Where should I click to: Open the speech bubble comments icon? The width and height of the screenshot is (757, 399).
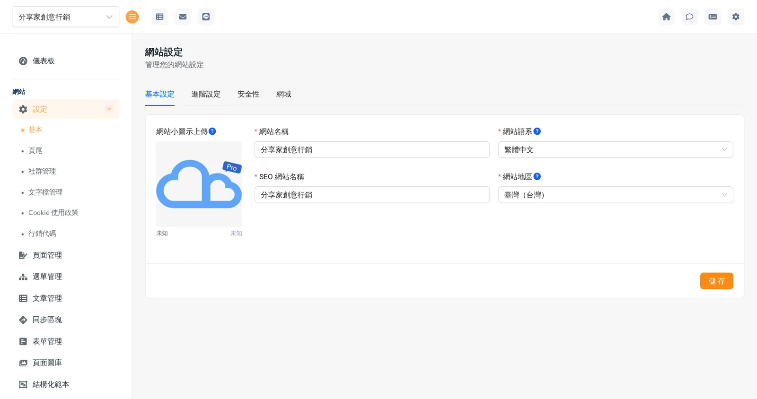coord(689,17)
